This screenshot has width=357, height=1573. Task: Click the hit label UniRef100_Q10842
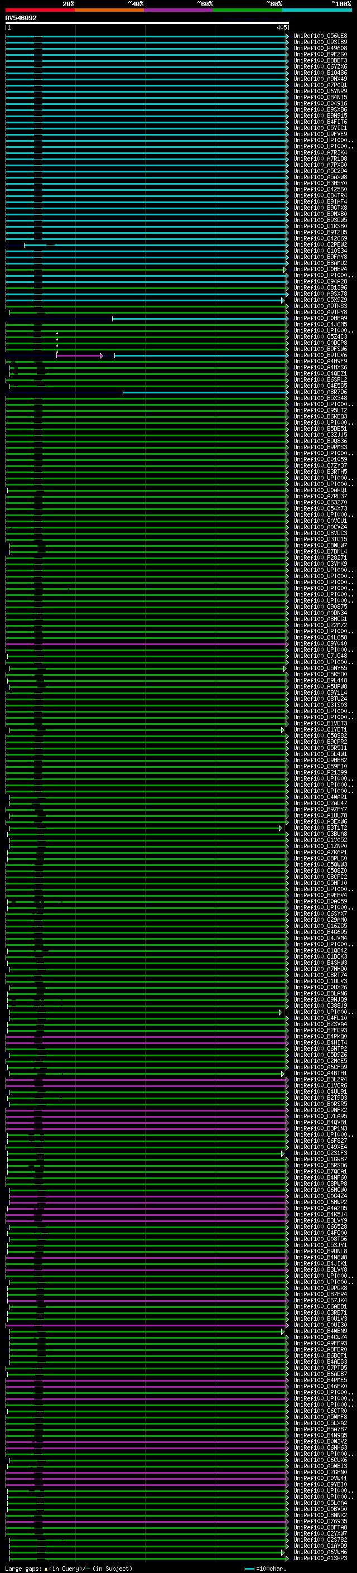coord(320,951)
